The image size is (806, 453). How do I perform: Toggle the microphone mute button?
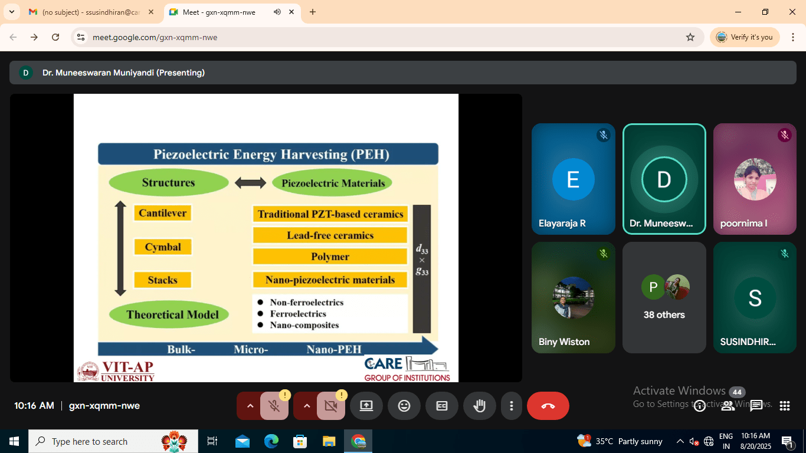(274, 406)
